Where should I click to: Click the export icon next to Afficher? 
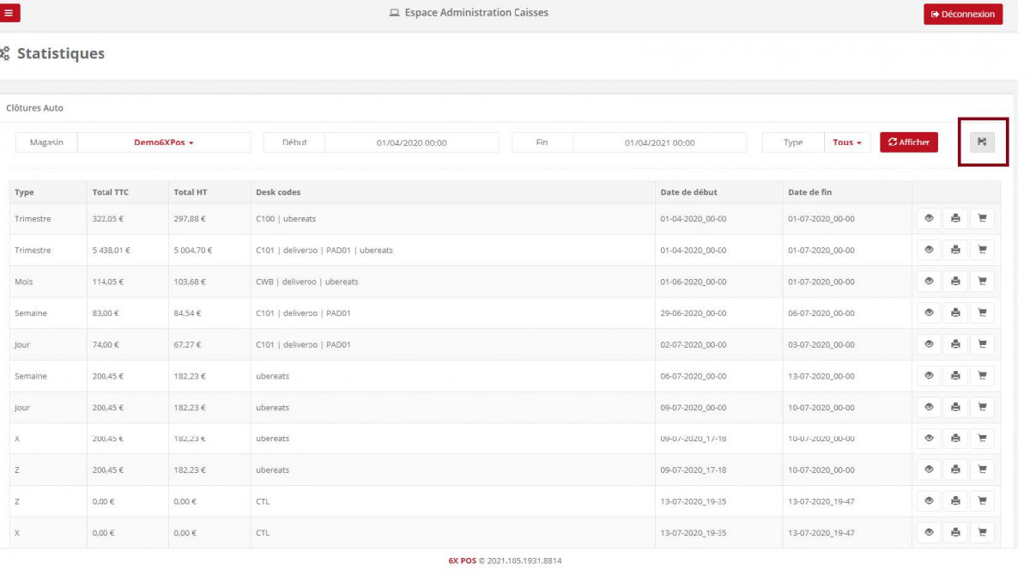pos(982,142)
